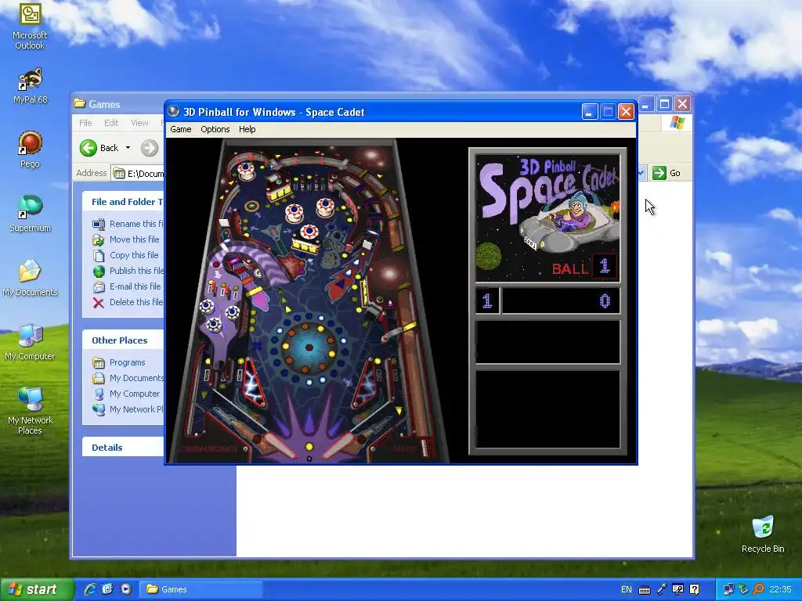
Task: Open the Edit menu in Games window
Action: [111, 123]
